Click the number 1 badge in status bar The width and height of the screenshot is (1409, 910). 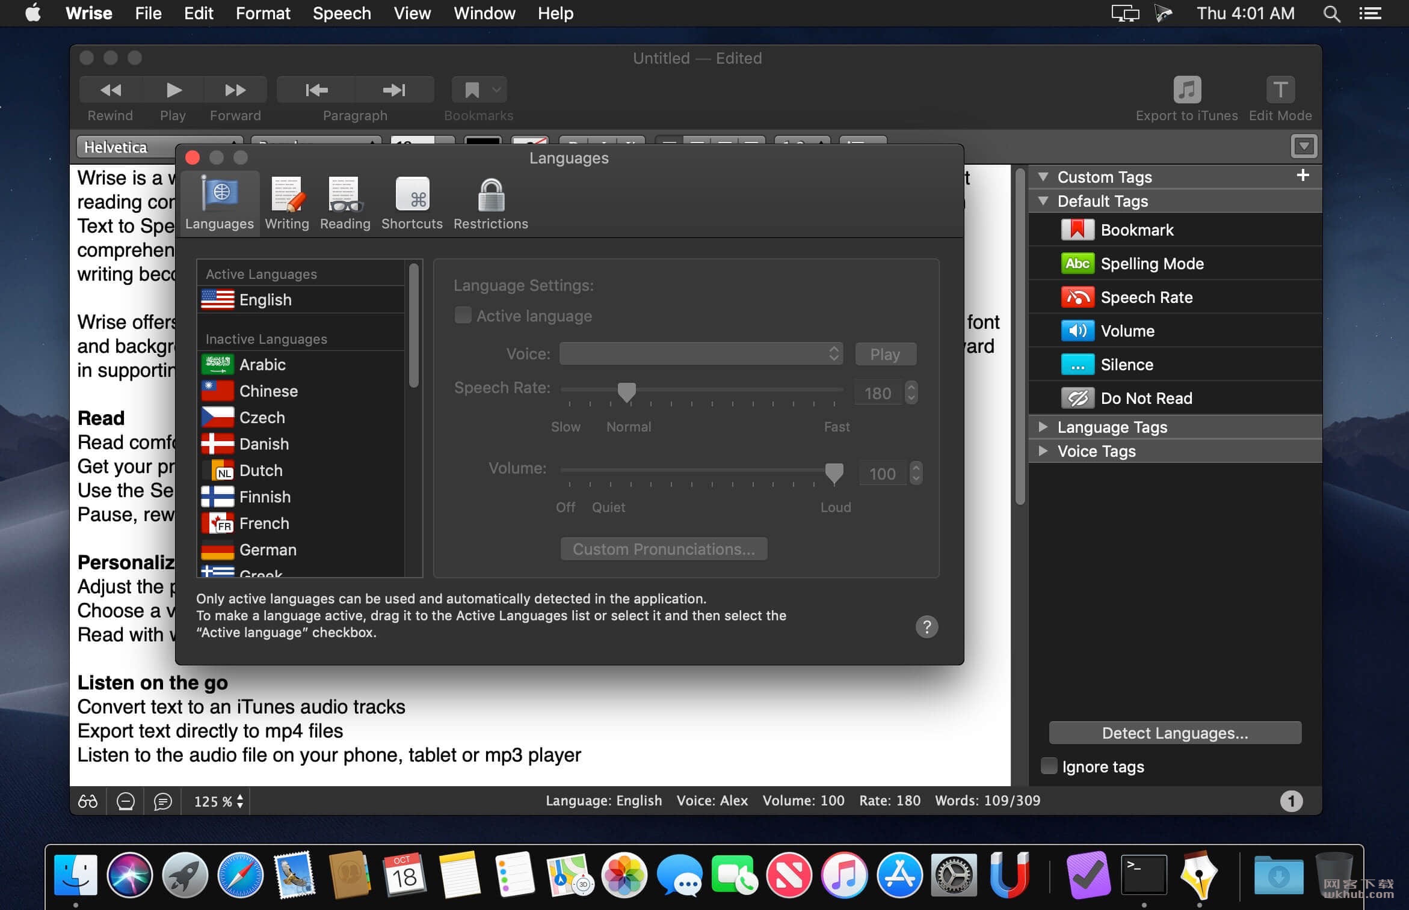pos(1291,801)
